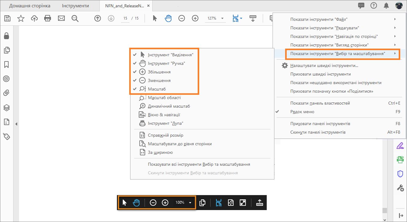
Task: Click the Email document envelope icon
Action: pos(61,18)
